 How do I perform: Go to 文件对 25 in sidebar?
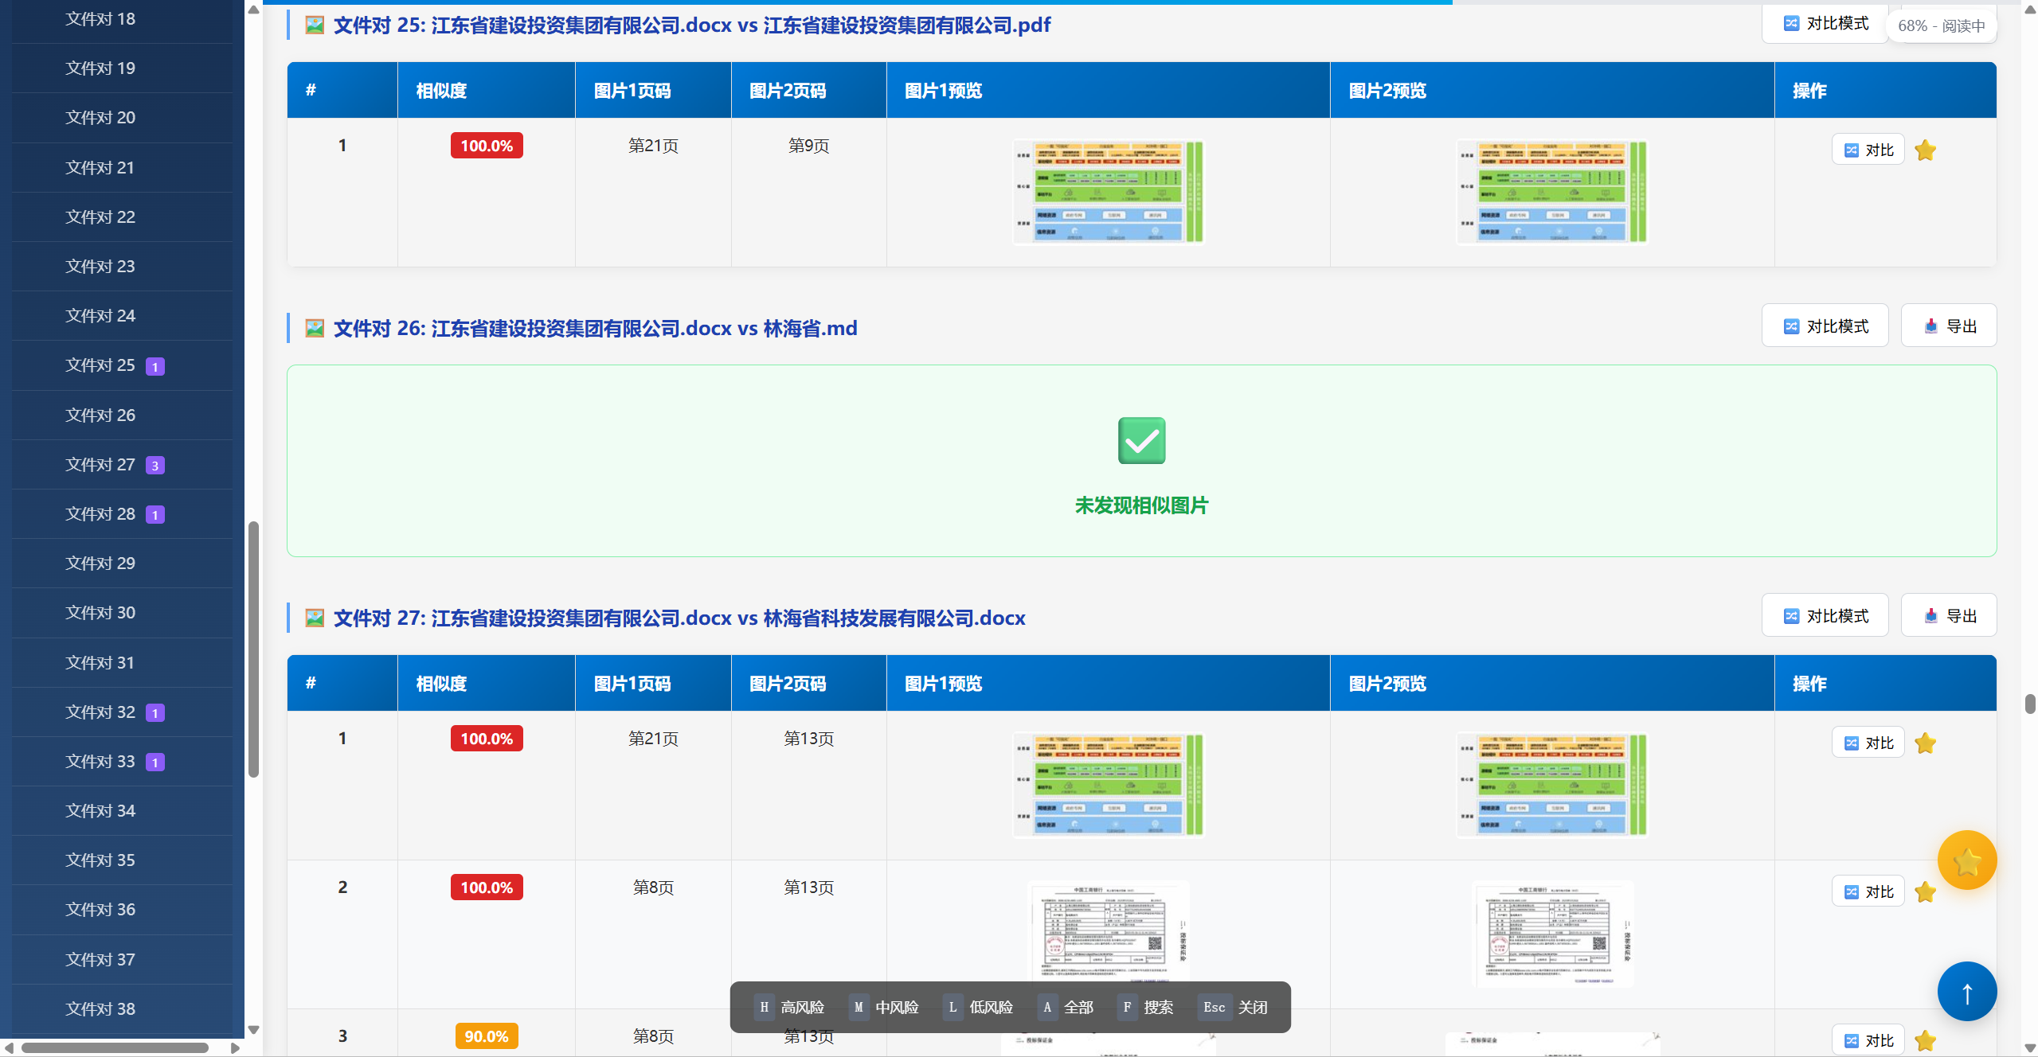(x=123, y=365)
